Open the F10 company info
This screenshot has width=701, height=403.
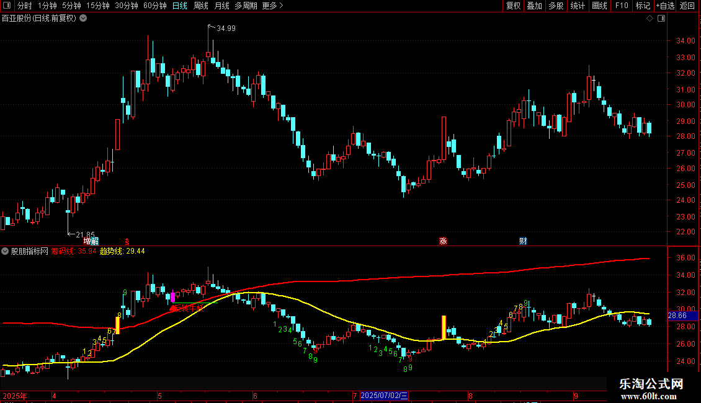point(622,6)
